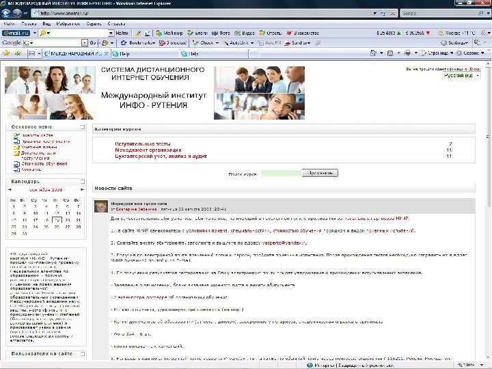This screenshot has height=369, width=492.
Task: Click the AutoLink toolbar button
Action: (x=238, y=42)
